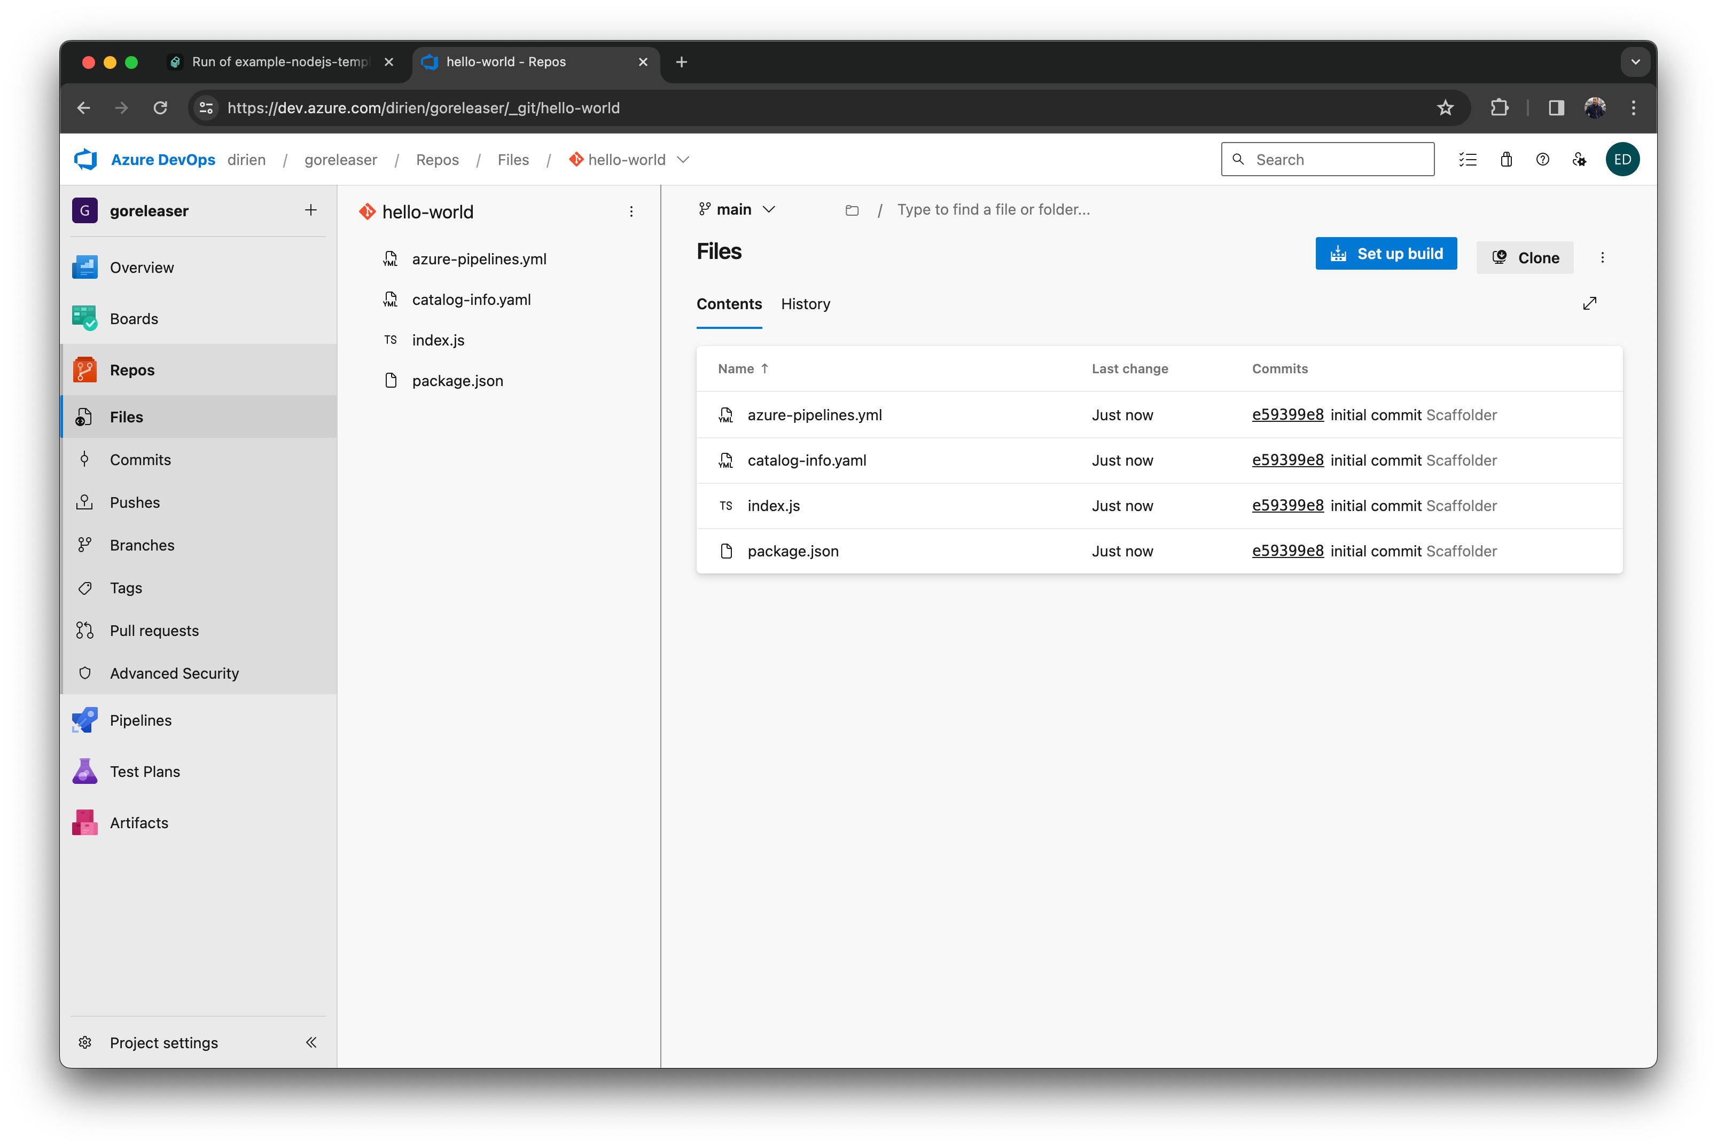Image resolution: width=1717 pixels, height=1147 pixels.
Task: Open Tags in Repos submenu
Action: pyautogui.click(x=126, y=588)
